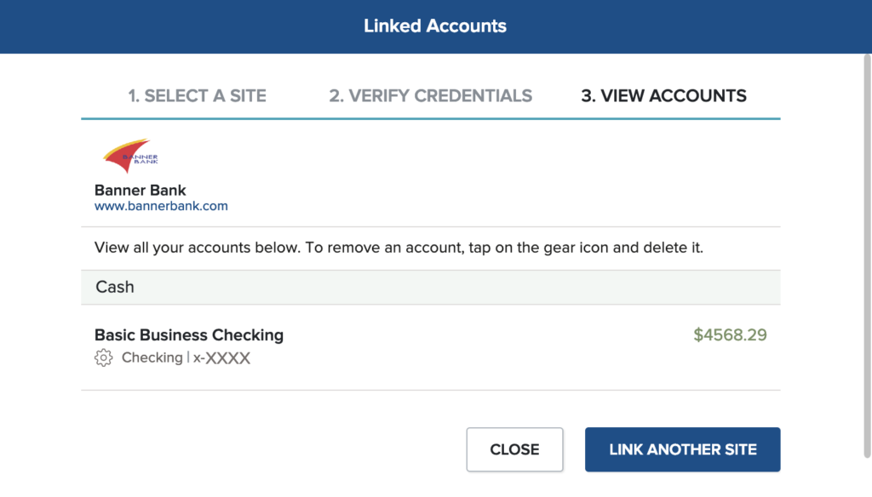872x497 pixels.
Task: Click the teal progress line under steps
Action: [430, 118]
